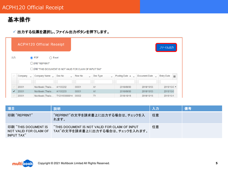This screenshot has width=228, height=171.
Task: Click the Doc No cell T120183000014
Action: coord(64,96)
